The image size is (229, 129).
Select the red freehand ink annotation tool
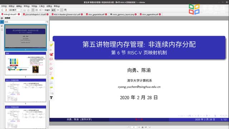tap(51, 54)
